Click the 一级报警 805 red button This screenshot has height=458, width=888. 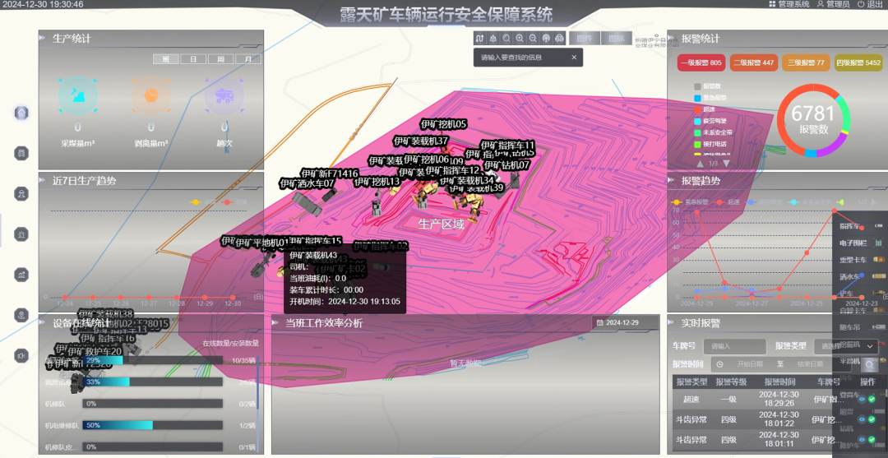coord(700,62)
